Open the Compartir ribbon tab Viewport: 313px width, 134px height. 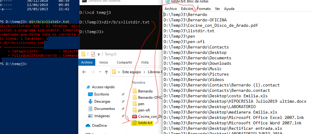coord(125,62)
